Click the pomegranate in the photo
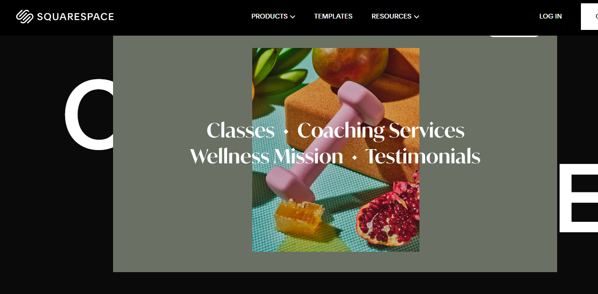This screenshot has height=294, width=598. pos(389,218)
